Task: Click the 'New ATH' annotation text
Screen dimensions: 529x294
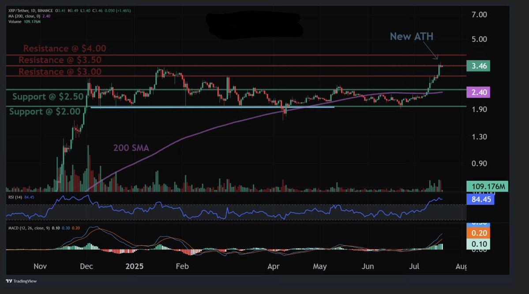Action: click(412, 37)
